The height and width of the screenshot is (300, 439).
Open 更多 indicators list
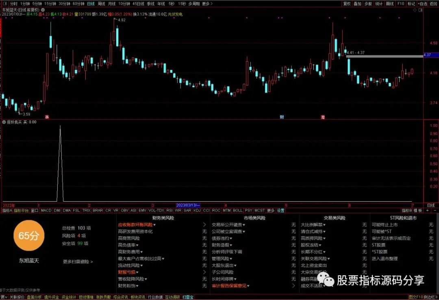(x=270, y=210)
